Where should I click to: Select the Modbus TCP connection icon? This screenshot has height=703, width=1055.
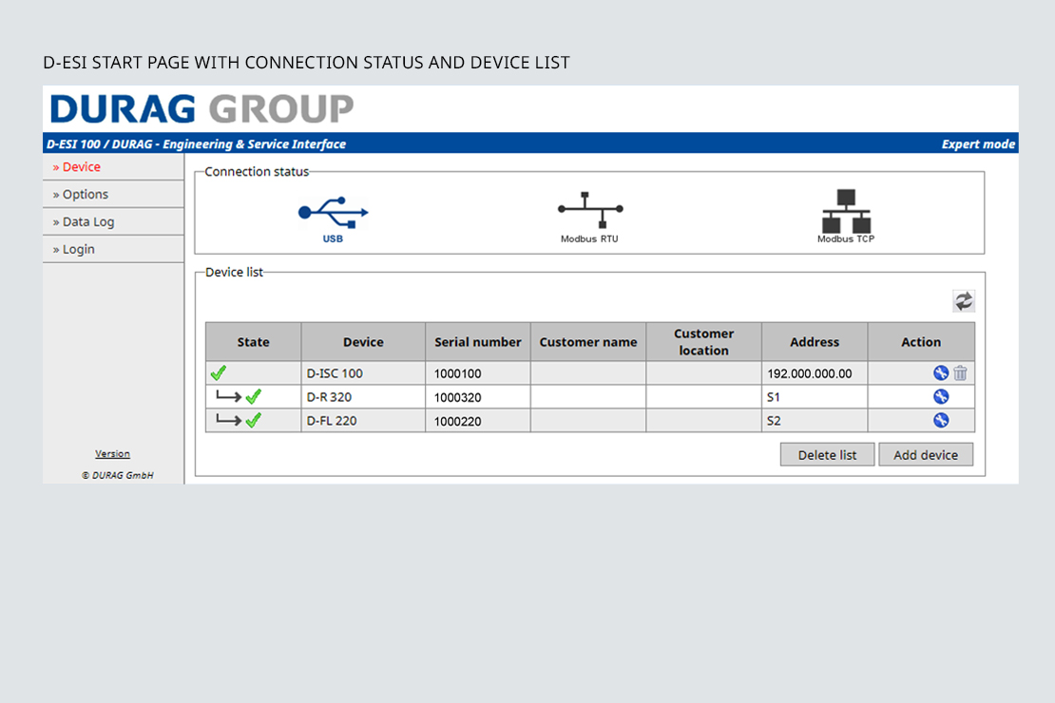[846, 216]
